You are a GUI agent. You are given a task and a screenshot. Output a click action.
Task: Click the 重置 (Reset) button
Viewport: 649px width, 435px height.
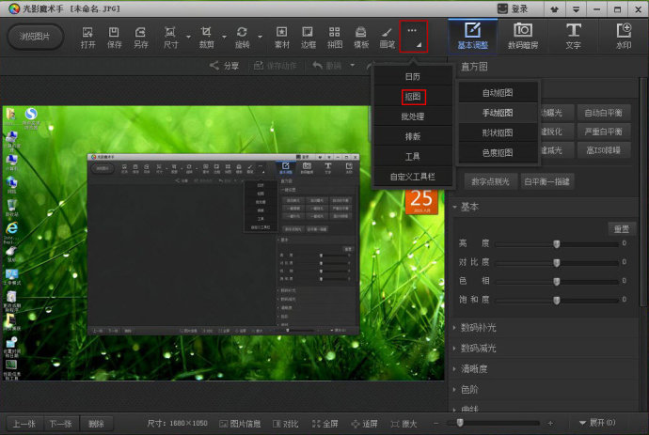620,227
